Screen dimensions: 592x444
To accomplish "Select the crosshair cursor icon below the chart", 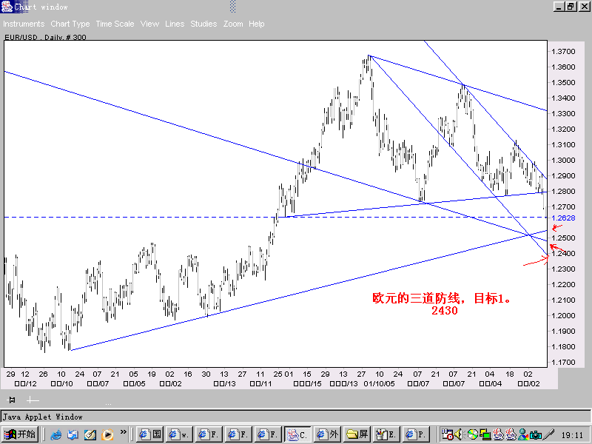I will point(33,400).
